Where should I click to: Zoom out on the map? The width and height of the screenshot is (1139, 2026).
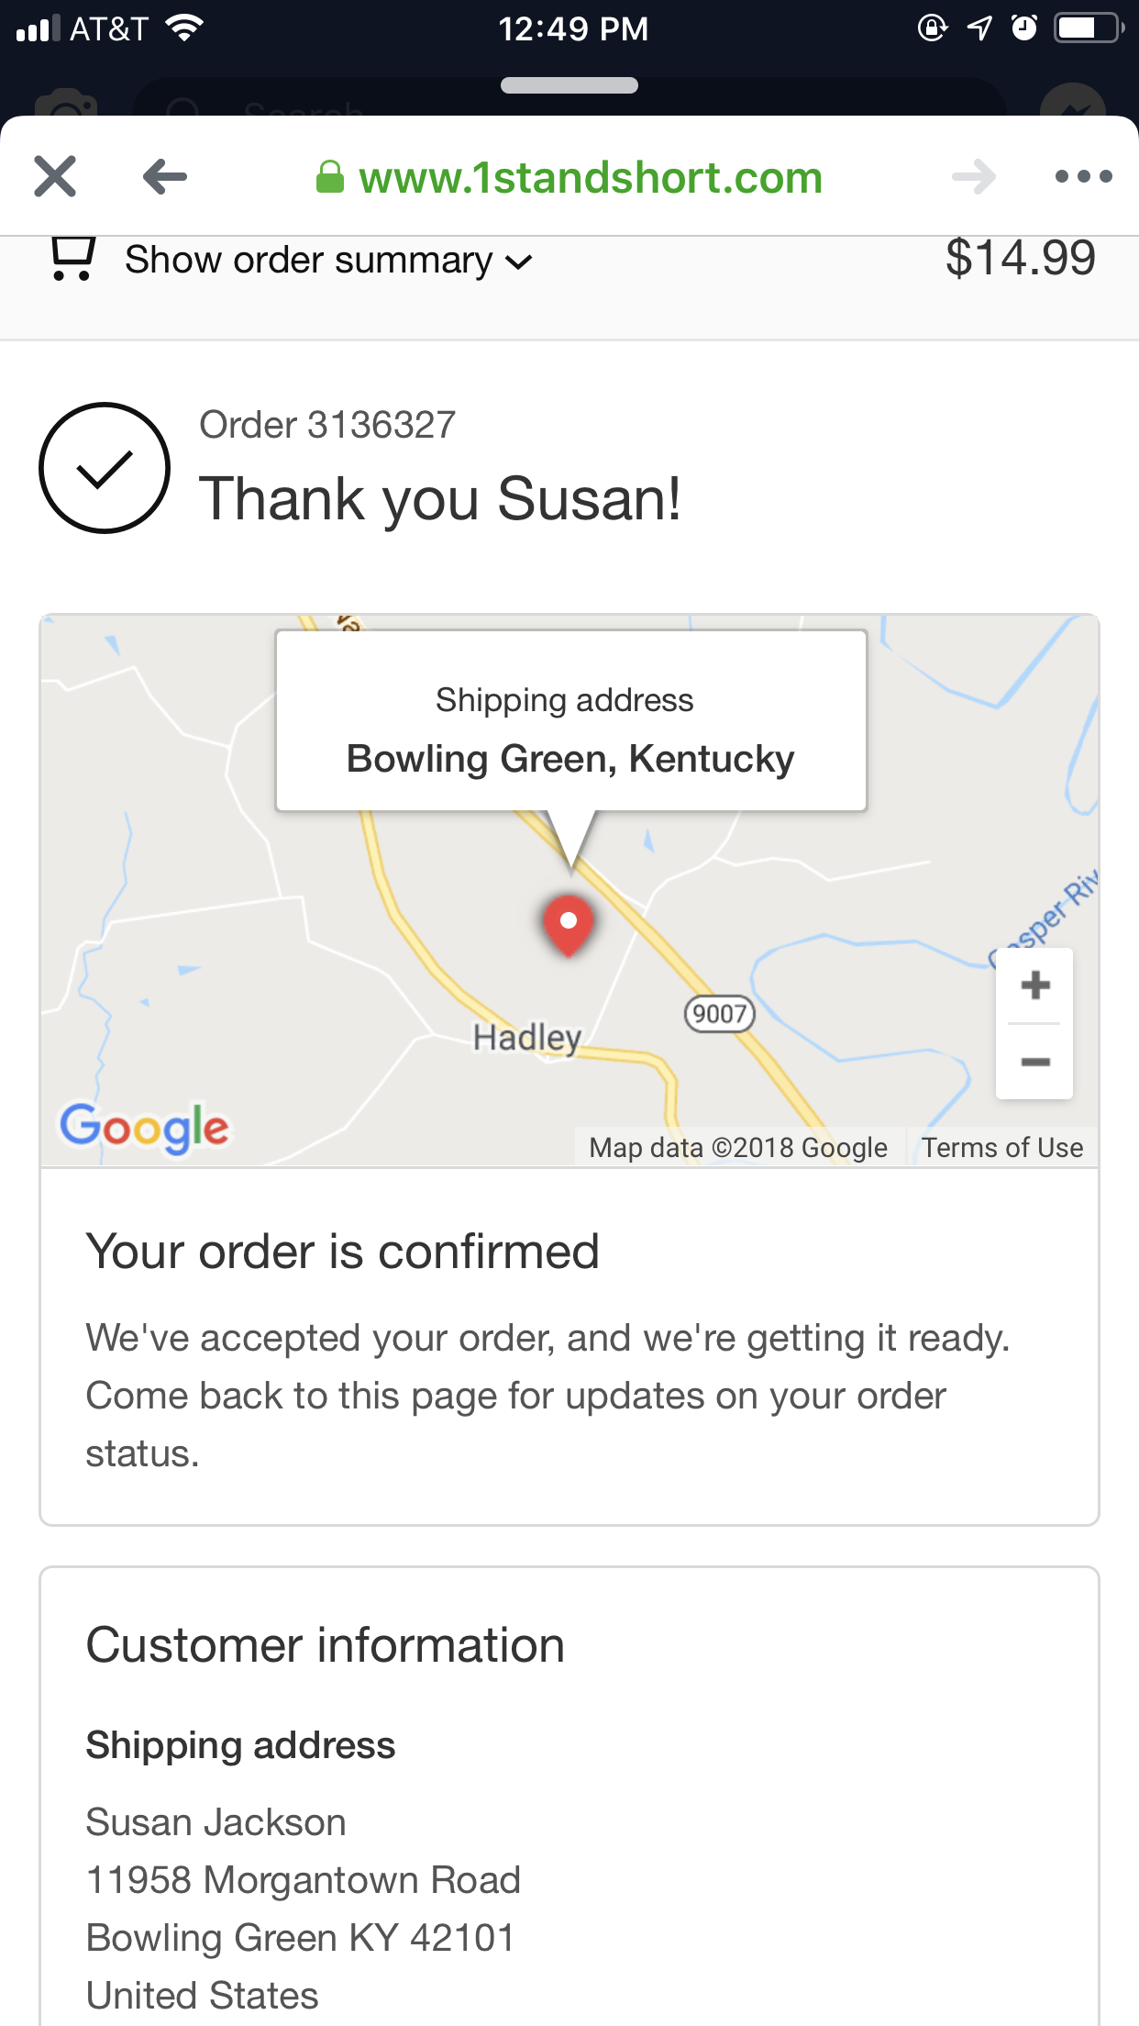[1035, 1062]
